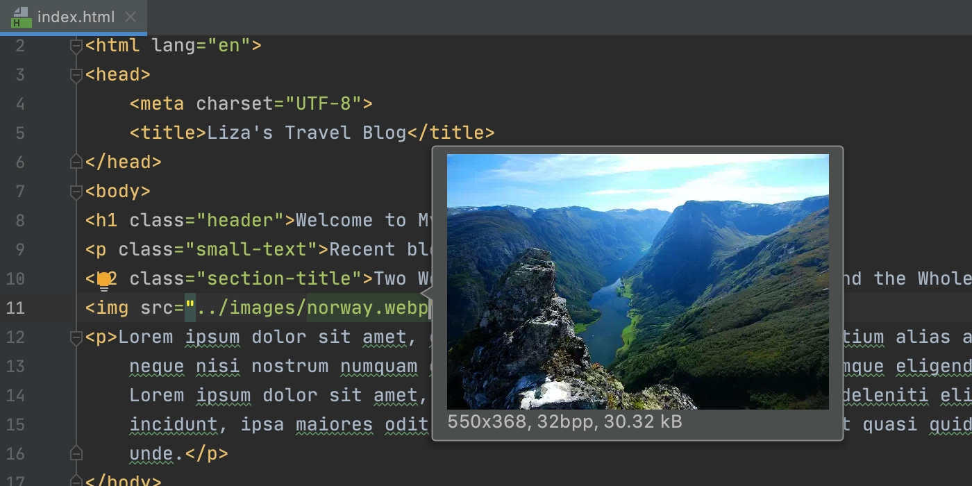Collapse the <head> block using its fold marker
This screenshot has width=972, height=486.
[76, 75]
